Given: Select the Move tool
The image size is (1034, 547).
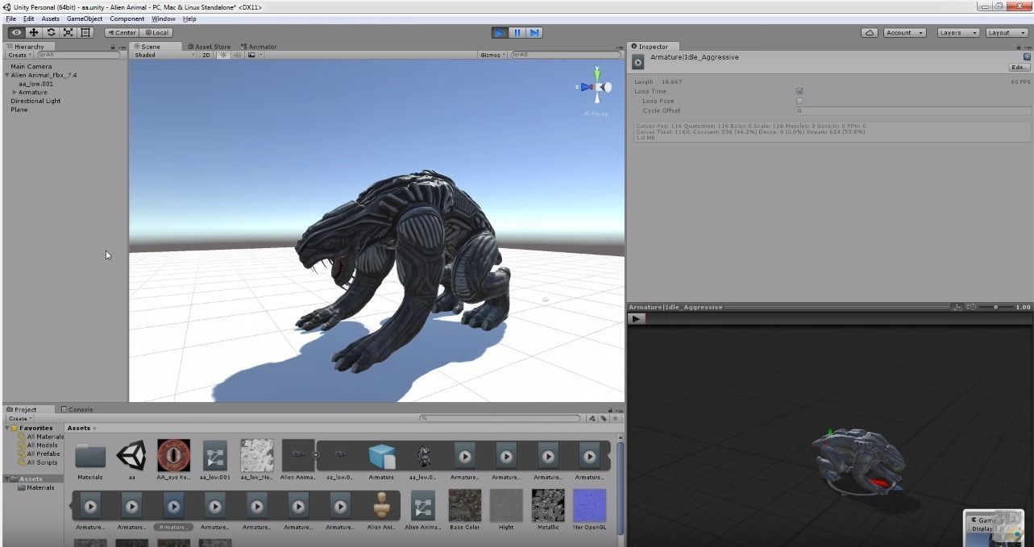Looking at the screenshot, I should coord(34,32).
